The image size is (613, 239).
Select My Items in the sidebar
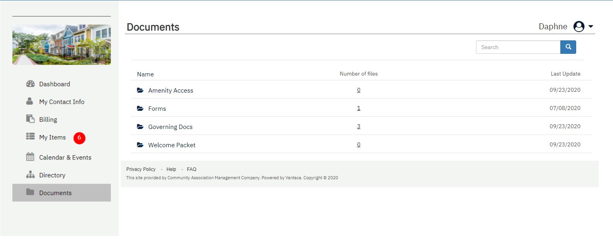pos(52,137)
